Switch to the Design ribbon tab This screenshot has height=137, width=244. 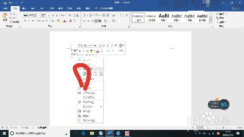pos(33,9)
